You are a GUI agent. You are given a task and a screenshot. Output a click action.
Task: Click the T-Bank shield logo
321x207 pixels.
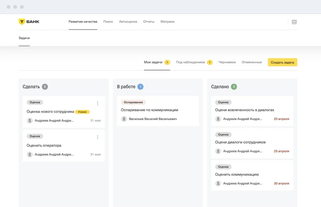pos(22,22)
